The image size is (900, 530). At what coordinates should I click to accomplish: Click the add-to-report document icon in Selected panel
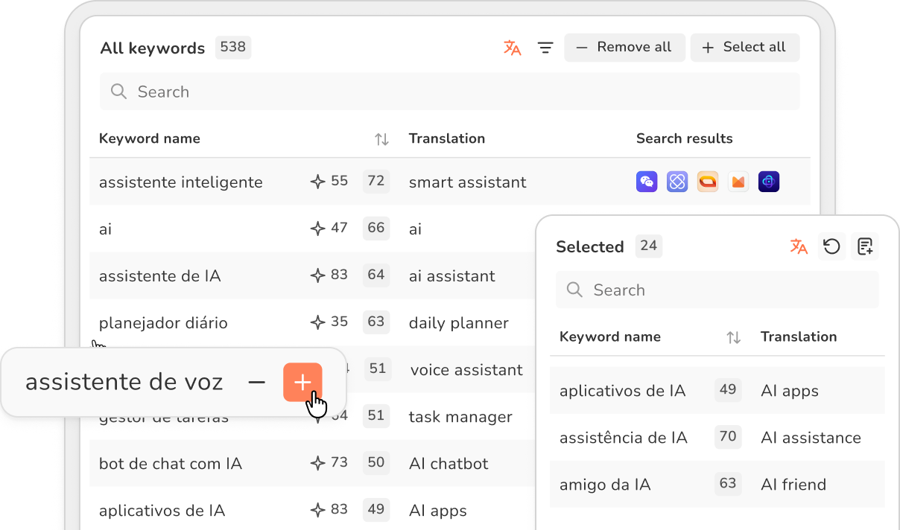point(865,246)
